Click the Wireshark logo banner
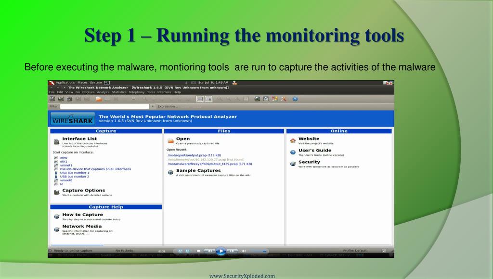This screenshot has width=493, height=279. click(x=73, y=119)
